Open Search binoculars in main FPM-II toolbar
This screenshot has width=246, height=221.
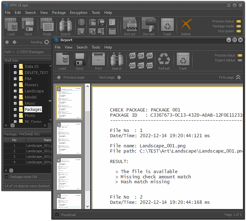(66, 25)
